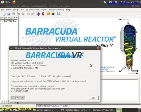Open the Help menu
Image resolution: width=141 pixels, height=112 pixels.
[x=68, y=10]
